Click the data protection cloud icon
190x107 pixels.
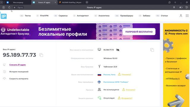pyautogui.click(x=99, y=98)
